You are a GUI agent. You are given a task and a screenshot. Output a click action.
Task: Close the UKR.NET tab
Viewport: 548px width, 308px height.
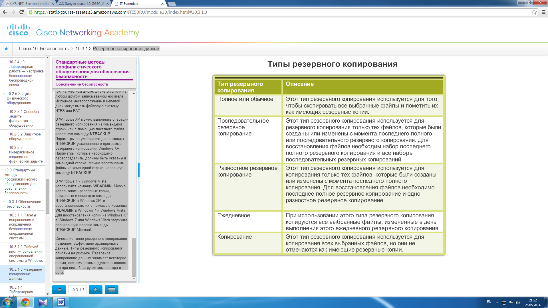(x=53, y=4)
